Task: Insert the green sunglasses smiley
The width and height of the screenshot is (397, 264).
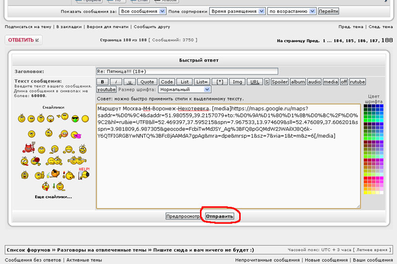Action: pos(75,119)
